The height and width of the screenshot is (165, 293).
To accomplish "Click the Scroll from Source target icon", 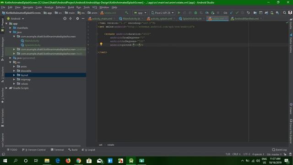I will coord(65,18).
